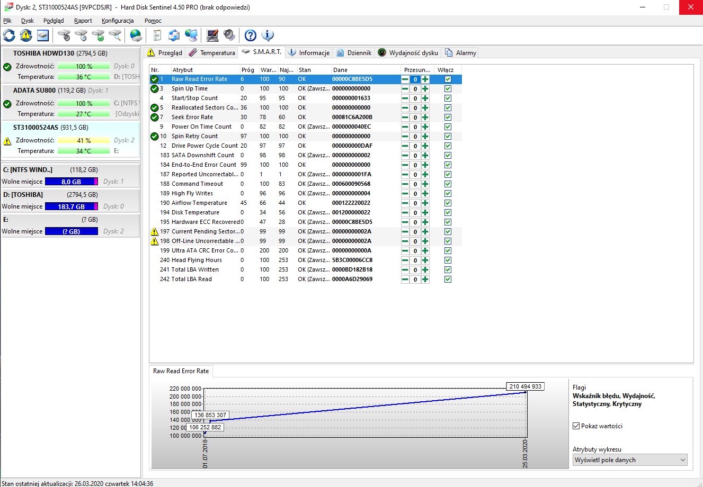The image size is (703, 487).
Task: Open the Atrybuty wykresu dropdown
Action: click(630, 460)
